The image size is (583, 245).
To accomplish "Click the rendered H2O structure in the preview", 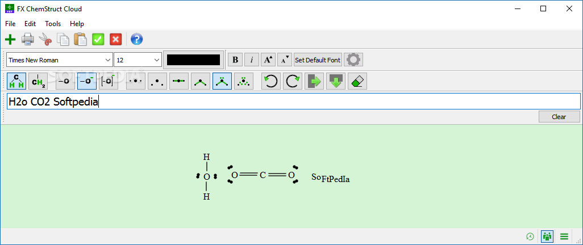I will 206,177.
